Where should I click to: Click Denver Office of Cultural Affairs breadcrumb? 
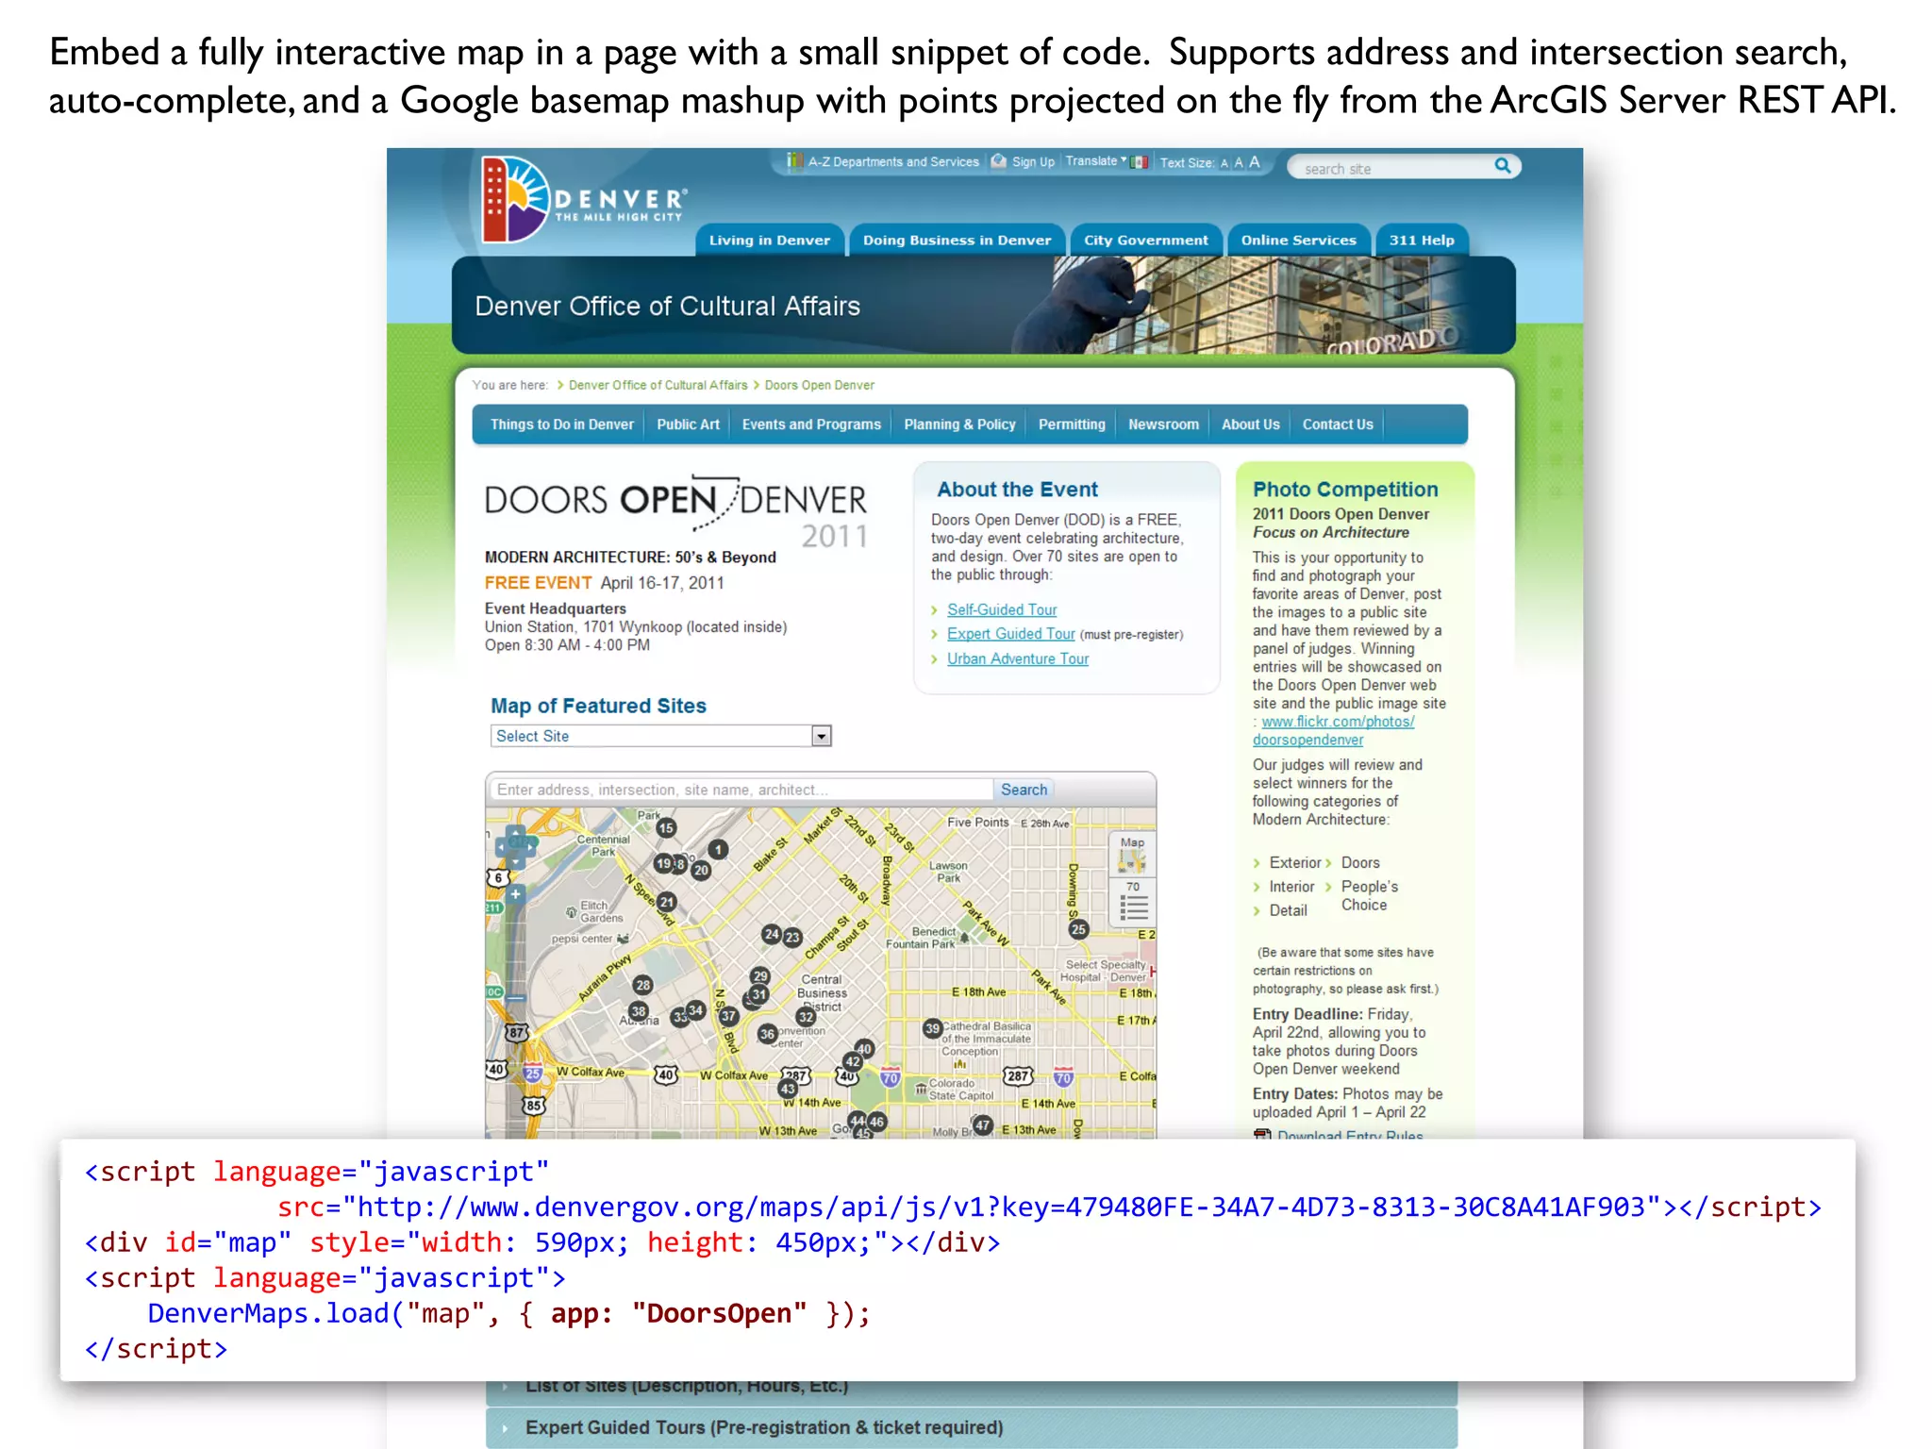click(x=658, y=385)
